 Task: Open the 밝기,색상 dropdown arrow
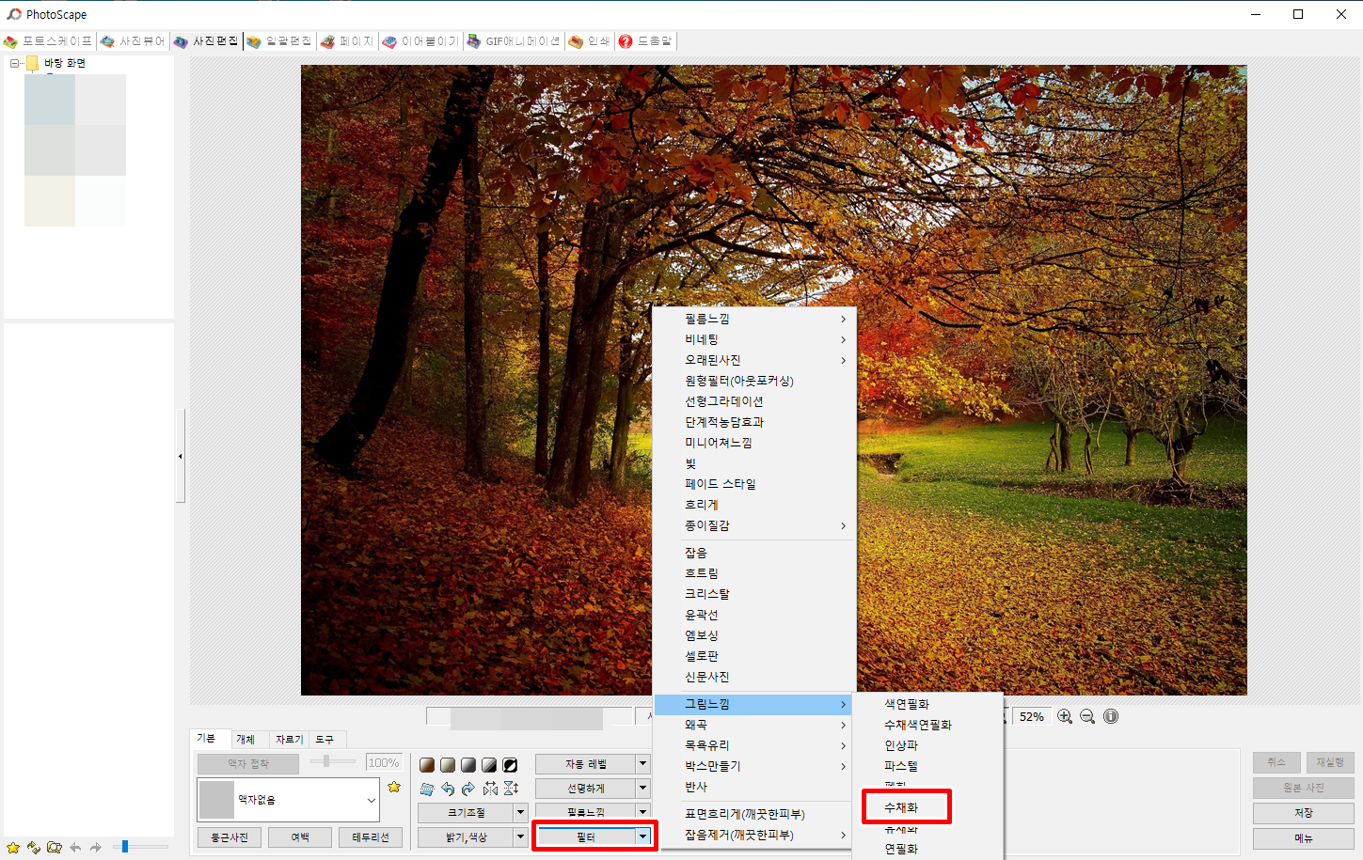520,837
